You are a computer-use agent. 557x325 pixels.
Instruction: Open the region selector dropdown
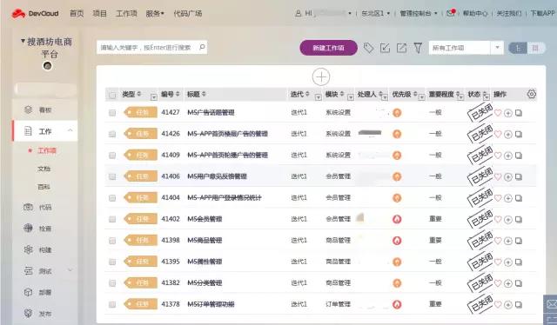pyautogui.click(x=375, y=14)
